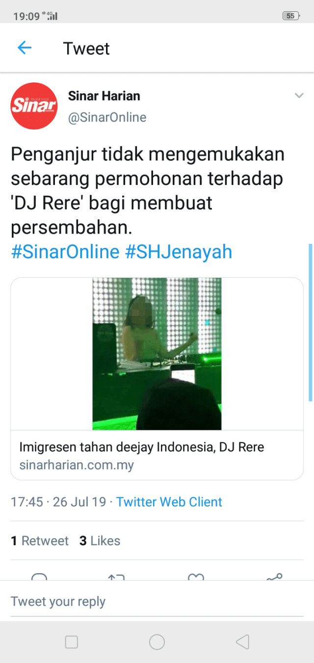314x663 pixels.
Task: Open the #SinarOnline hashtag
Action: point(65,252)
